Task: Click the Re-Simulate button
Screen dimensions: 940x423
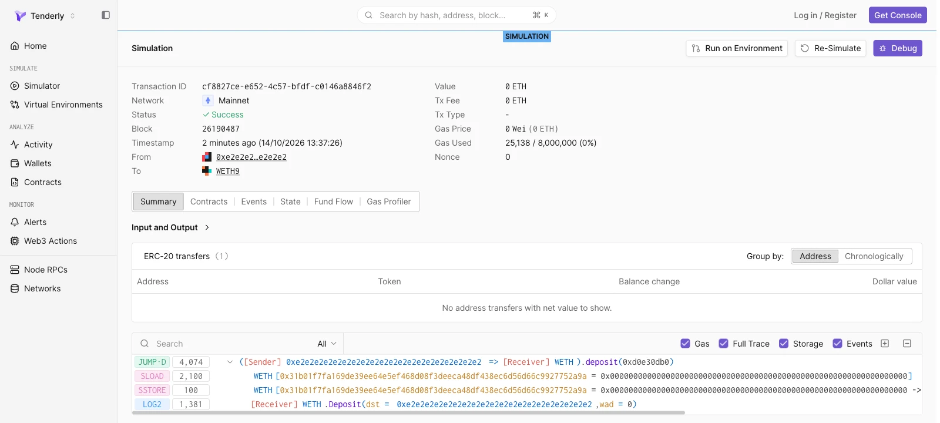Action: click(x=831, y=48)
